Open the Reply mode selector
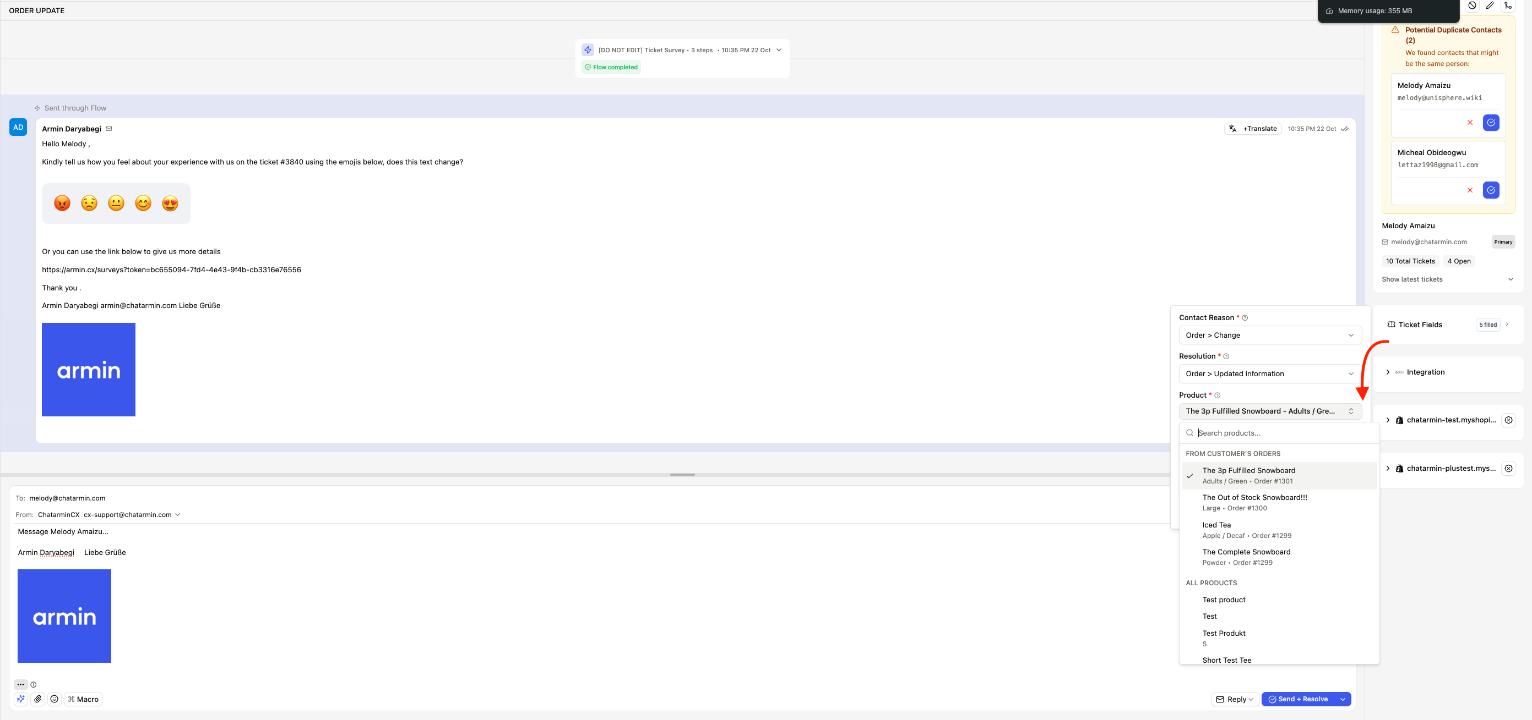Screen dimensions: 1532x720 [1235, 699]
